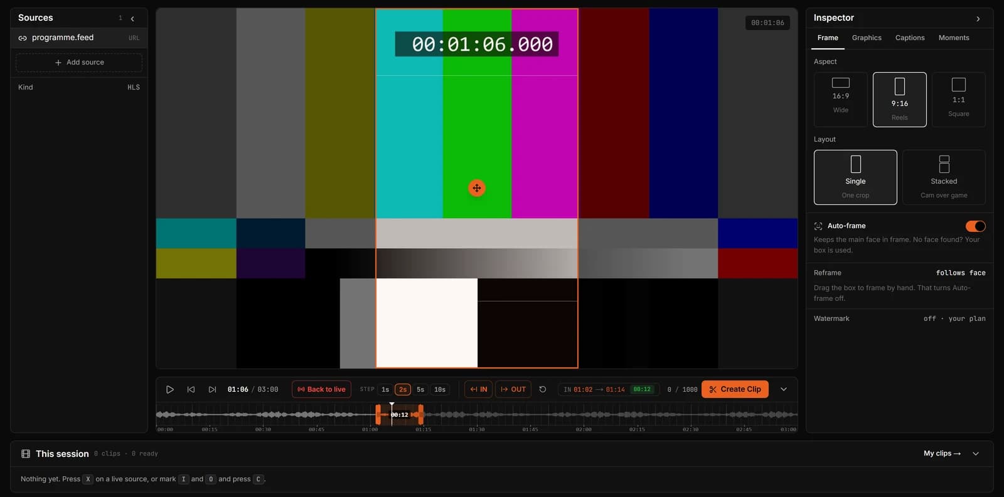This screenshot has height=497, width=1004.
Task: Mark the IN point
Action: coord(479,389)
